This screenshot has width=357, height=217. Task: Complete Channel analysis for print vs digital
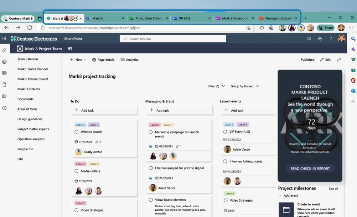(151, 168)
